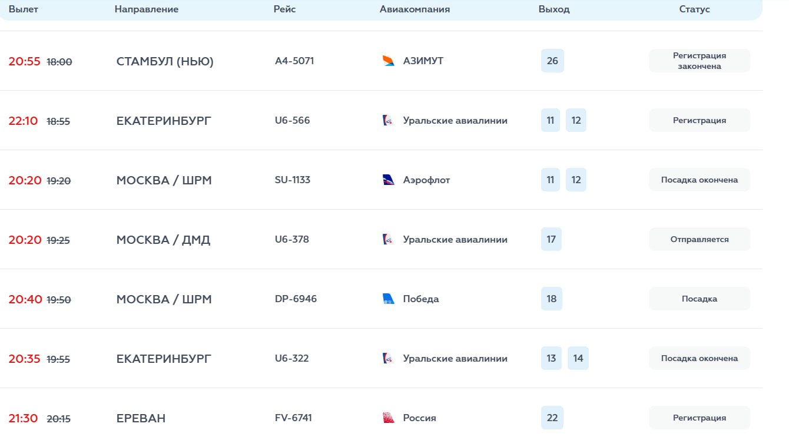Image resolution: width=789 pixels, height=440 pixels.
Task: Click the new departure time 20:35
Action: 24,359
